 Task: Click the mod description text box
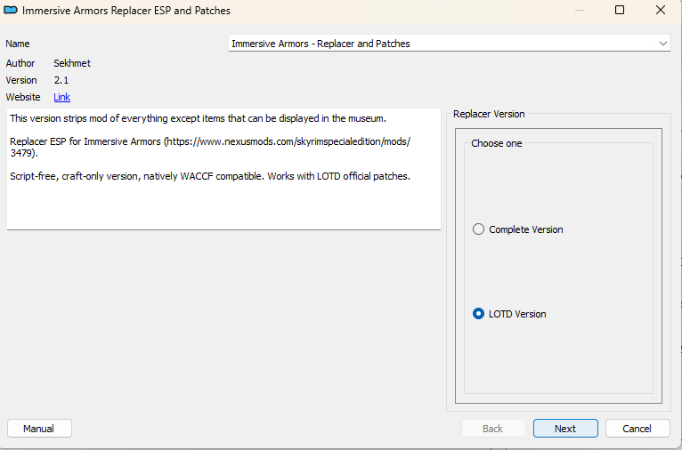coord(223,169)
